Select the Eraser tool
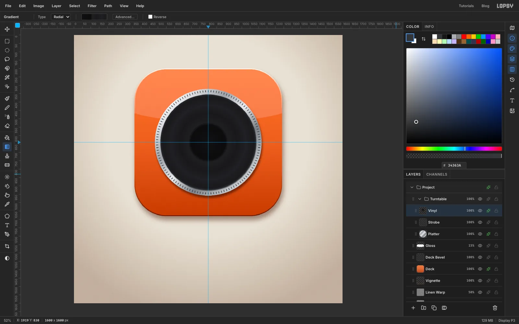This screenshot has width=519, height=324. tap(7, 126)
